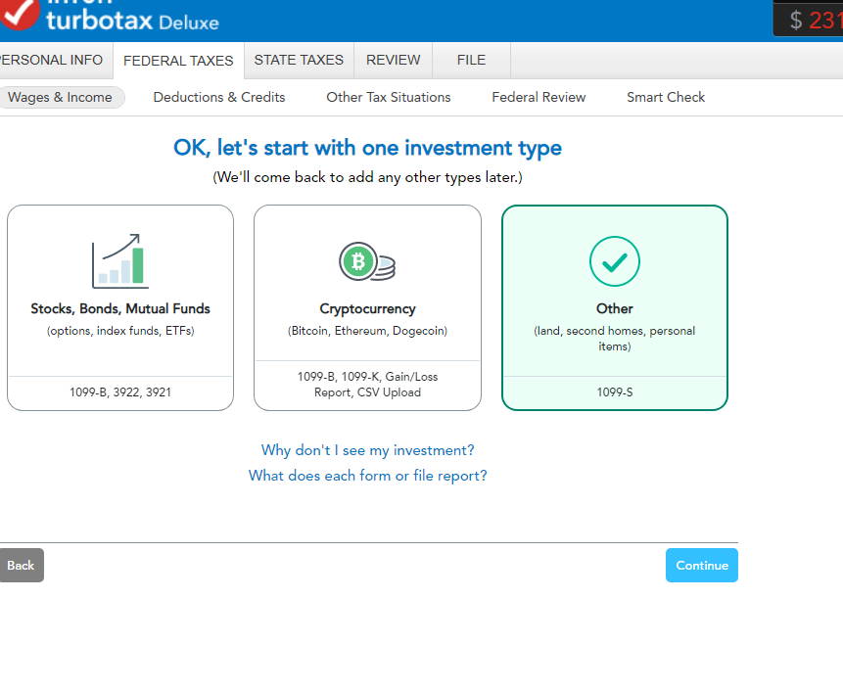Click the 'OK, let's start' heading
The height and width of the screenshot is (691, 843).
coord(368,148)
